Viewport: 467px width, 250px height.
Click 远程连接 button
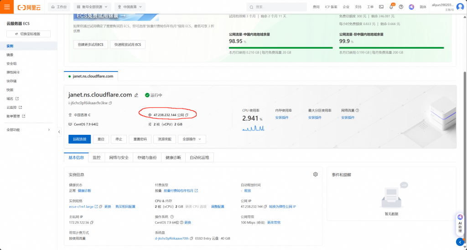pyautogui.click(x=79, y=139)
